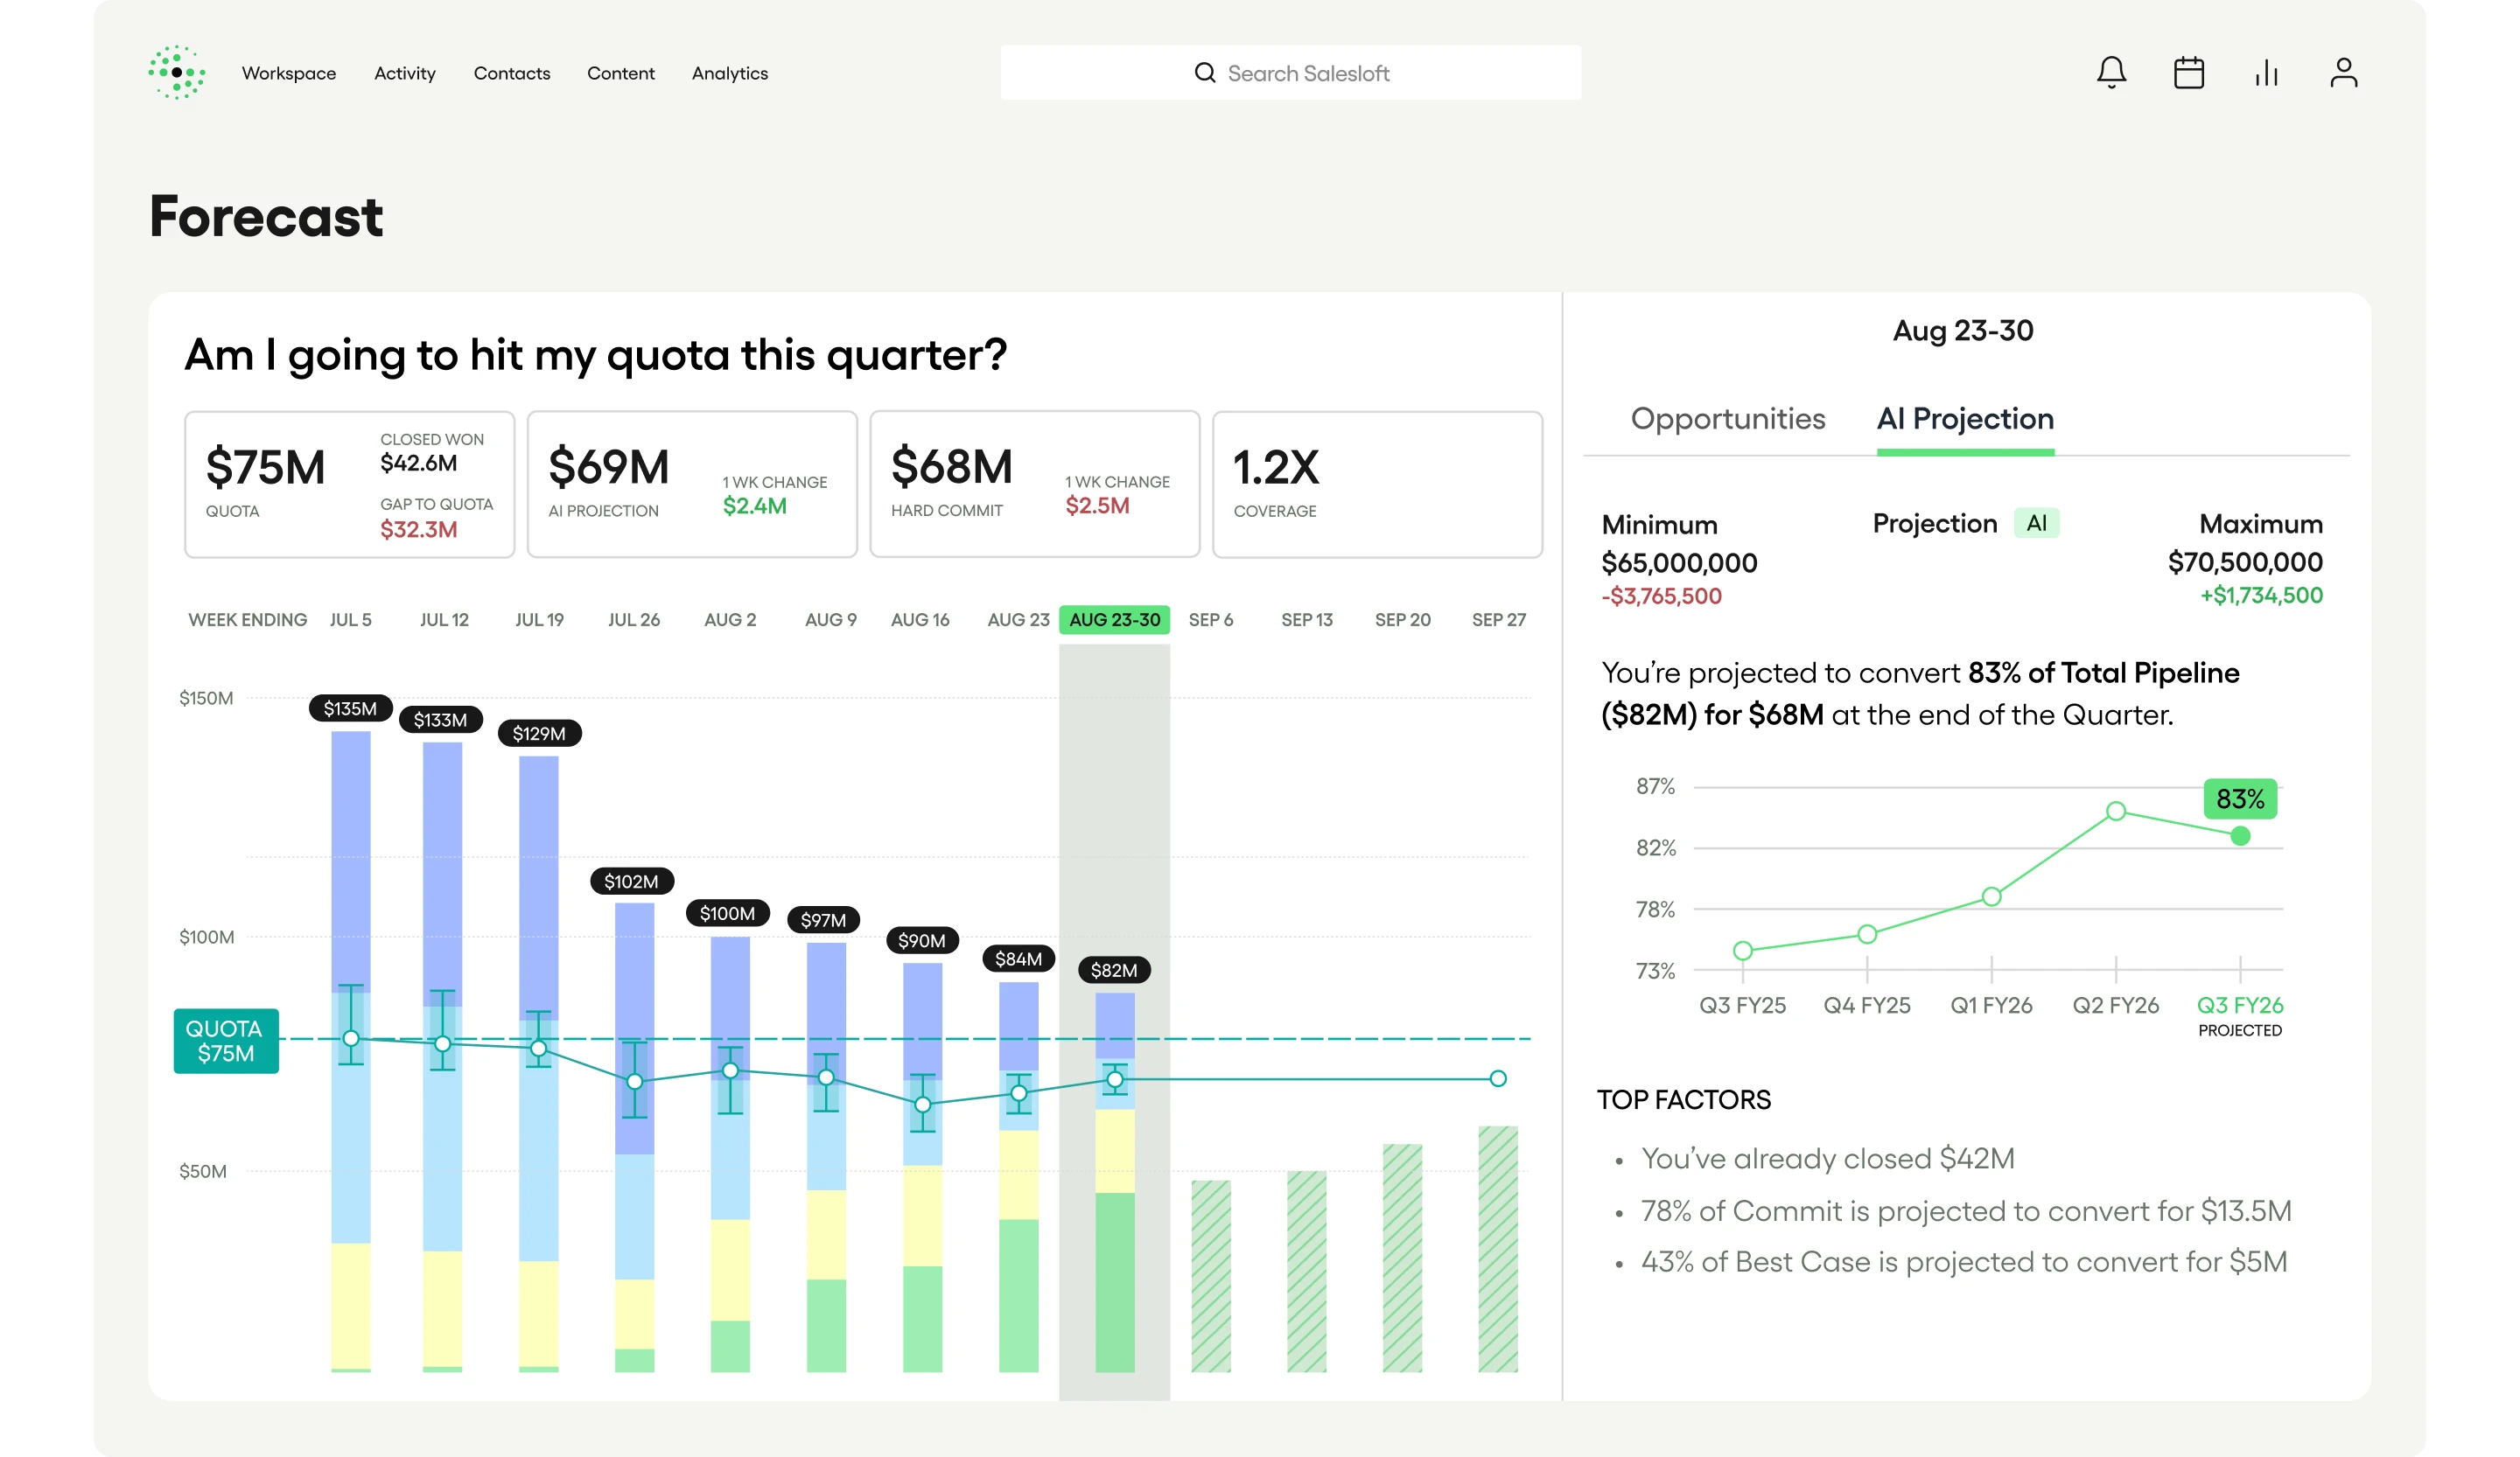
Task: Select the SEP 27 week label
Action: click(x=1499, y=619)
